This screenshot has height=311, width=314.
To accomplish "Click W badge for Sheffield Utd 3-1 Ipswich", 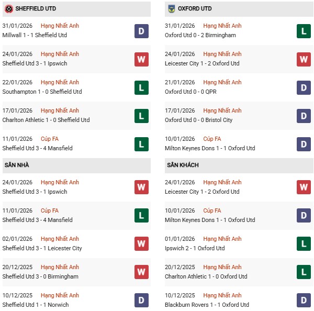I will (x=141, y=59).
